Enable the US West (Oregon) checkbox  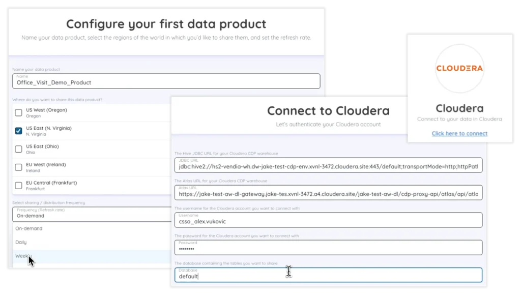pos(19,112)
